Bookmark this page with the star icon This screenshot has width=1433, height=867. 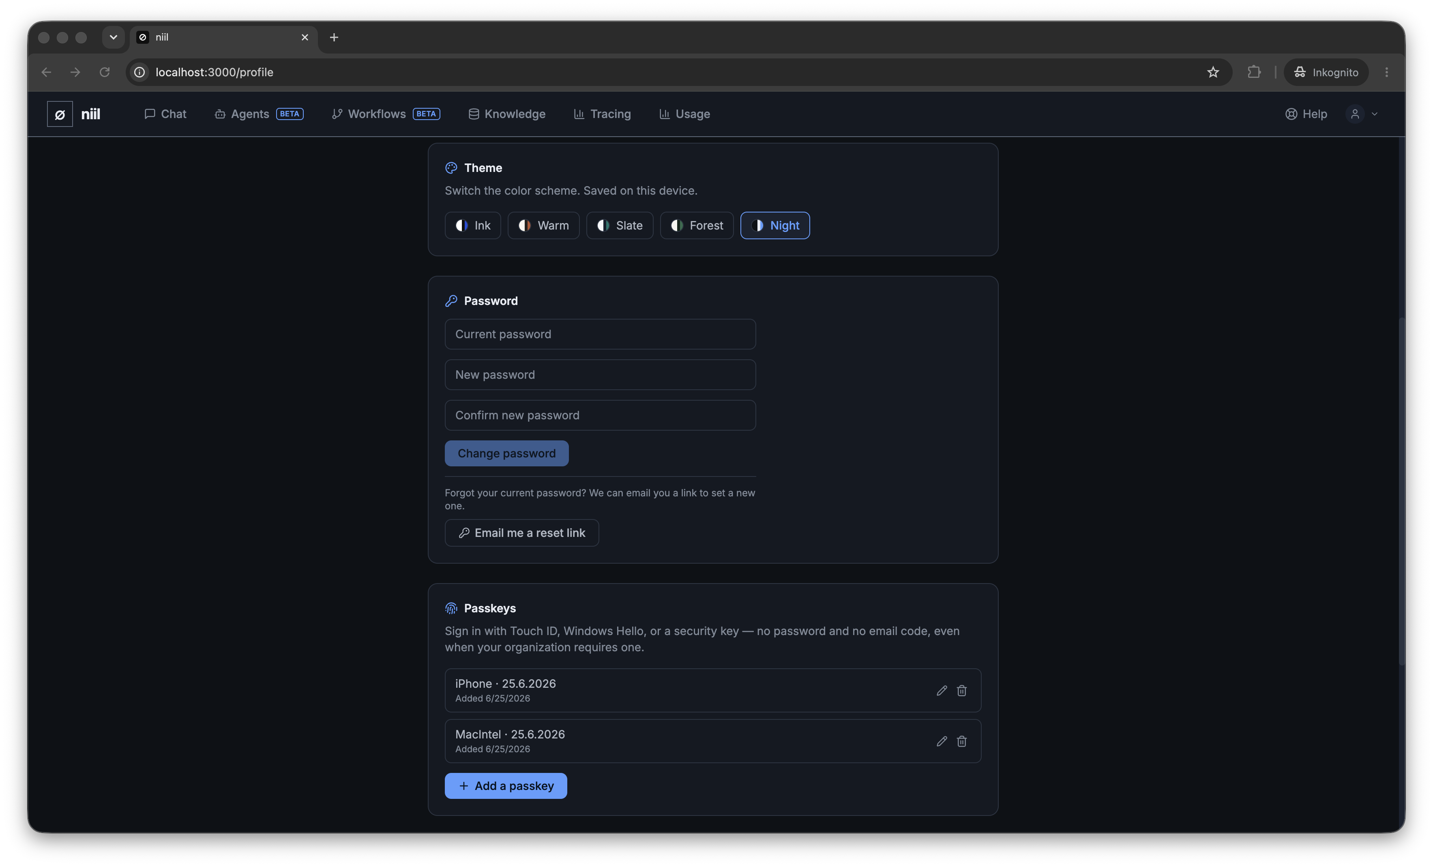click(1212, 72)
